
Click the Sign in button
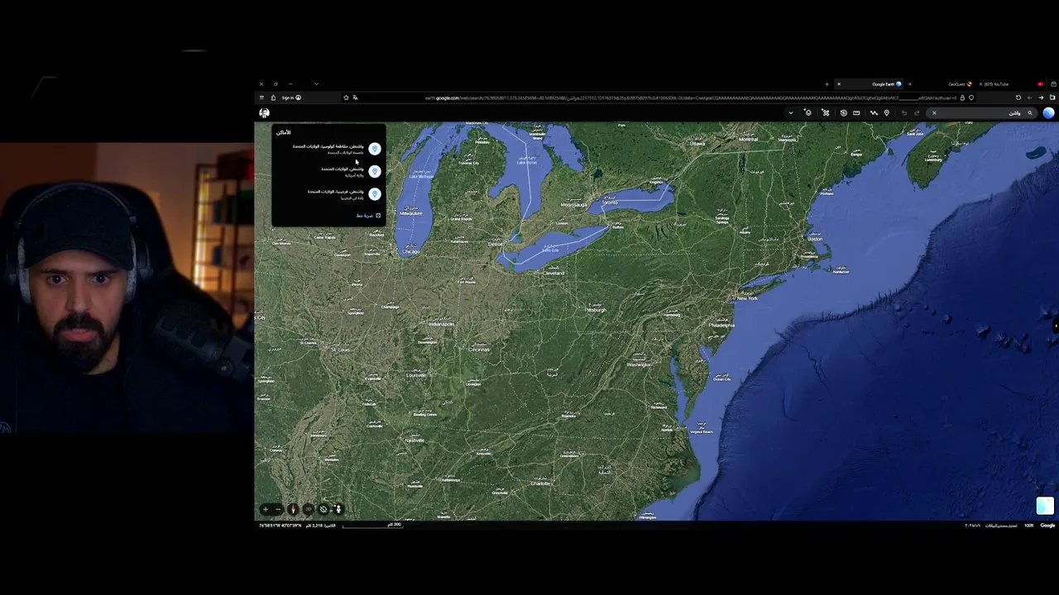(291, 98)
